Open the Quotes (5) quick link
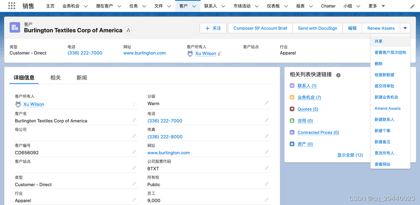420x205 pixels. [308, 109]
